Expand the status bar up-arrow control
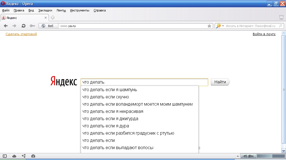 point(238,156)
